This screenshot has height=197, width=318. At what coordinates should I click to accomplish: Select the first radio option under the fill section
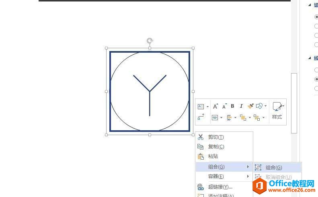pos(316,17)
